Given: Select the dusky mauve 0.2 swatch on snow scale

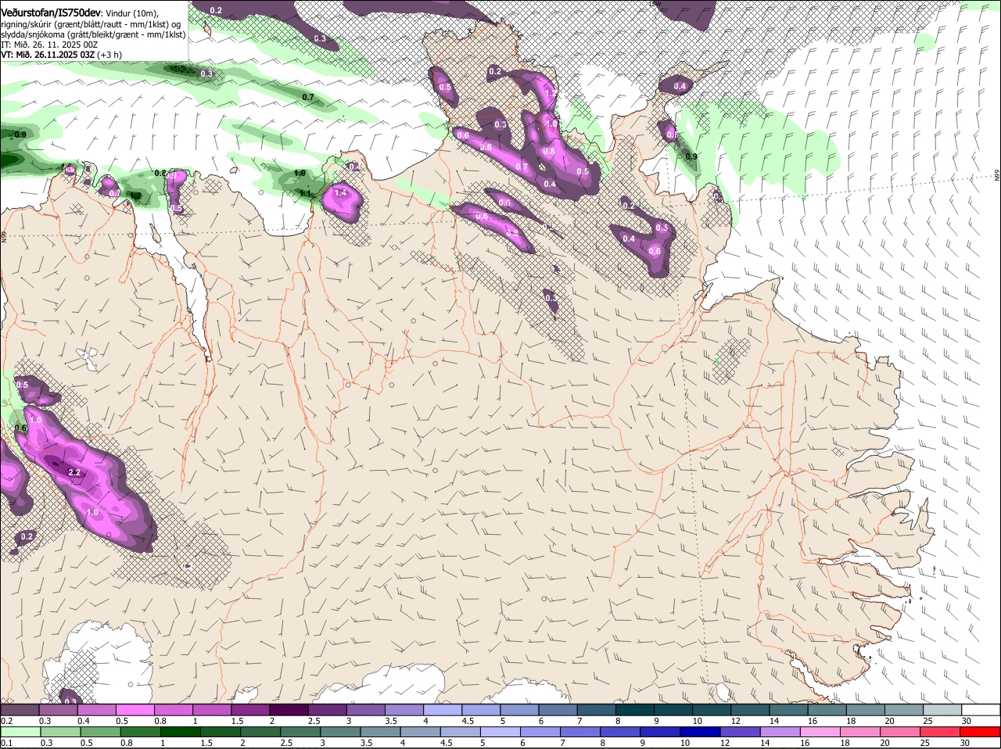Looking at the screenshot, I should coord(20,710).
